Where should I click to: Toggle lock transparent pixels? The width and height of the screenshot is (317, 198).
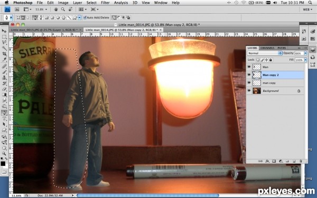click(258, 60)
